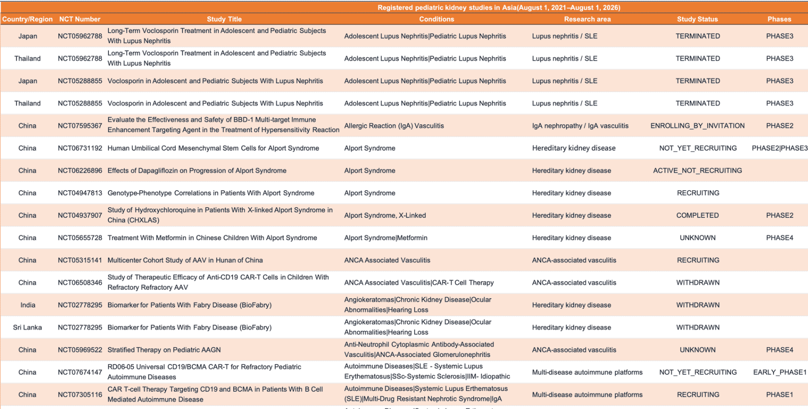Select the PHASE2|PHASE3 cell
This screenshot has height=409, width=808.
(x=780, y=148)
